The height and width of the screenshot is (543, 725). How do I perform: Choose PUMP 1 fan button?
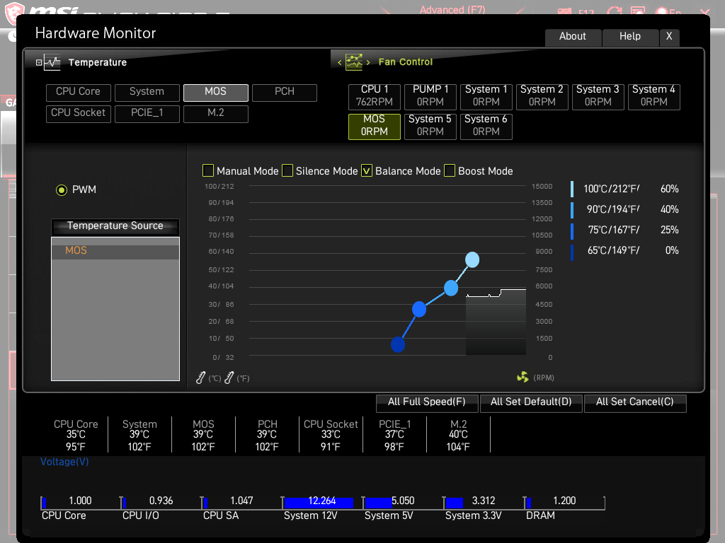point(430,96)
